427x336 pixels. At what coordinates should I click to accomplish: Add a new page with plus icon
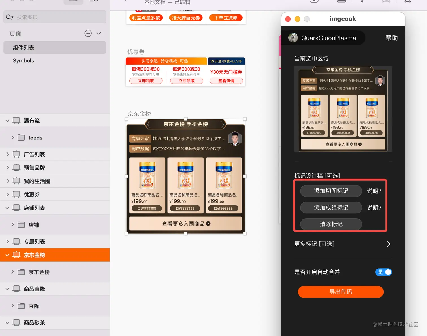[88, 33]
